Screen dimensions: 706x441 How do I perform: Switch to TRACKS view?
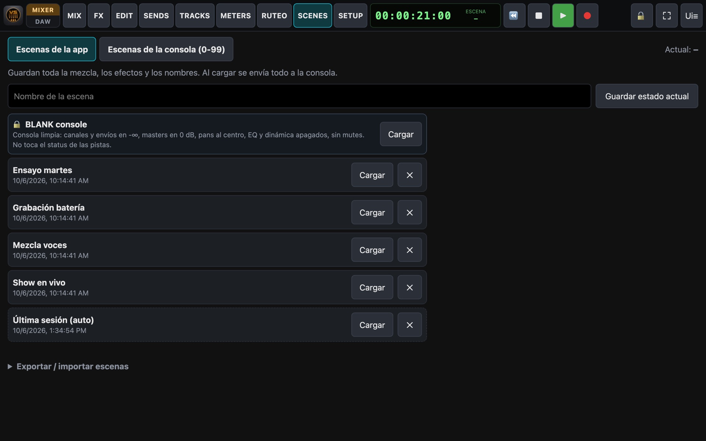(195, 15)
